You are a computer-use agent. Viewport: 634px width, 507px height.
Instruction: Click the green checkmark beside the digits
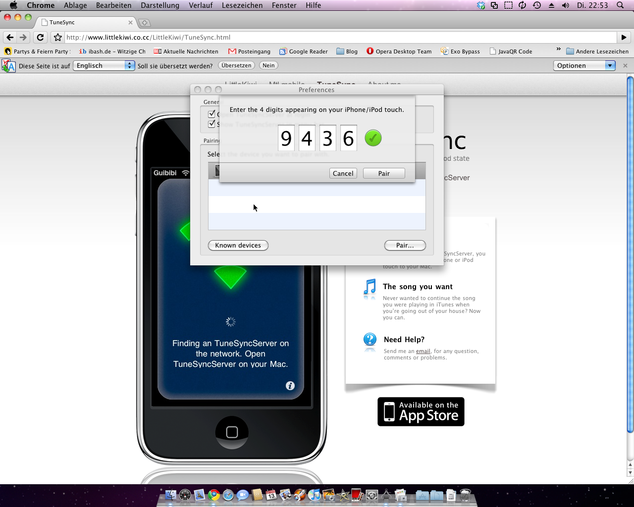pyautogui.click(x=373, y=138)
